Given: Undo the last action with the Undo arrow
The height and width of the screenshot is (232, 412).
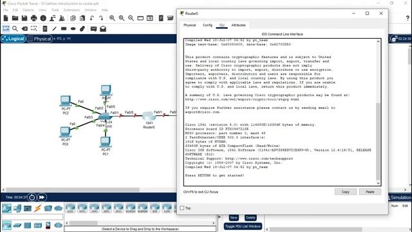Looking at the screenshot, I should 91,18.
